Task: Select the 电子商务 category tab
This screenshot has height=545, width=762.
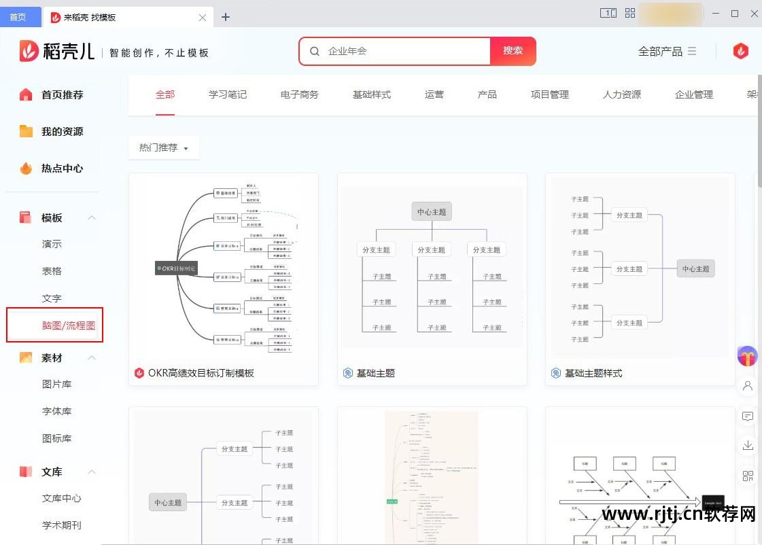Action: pyautogui.click(x=299, y=94)
